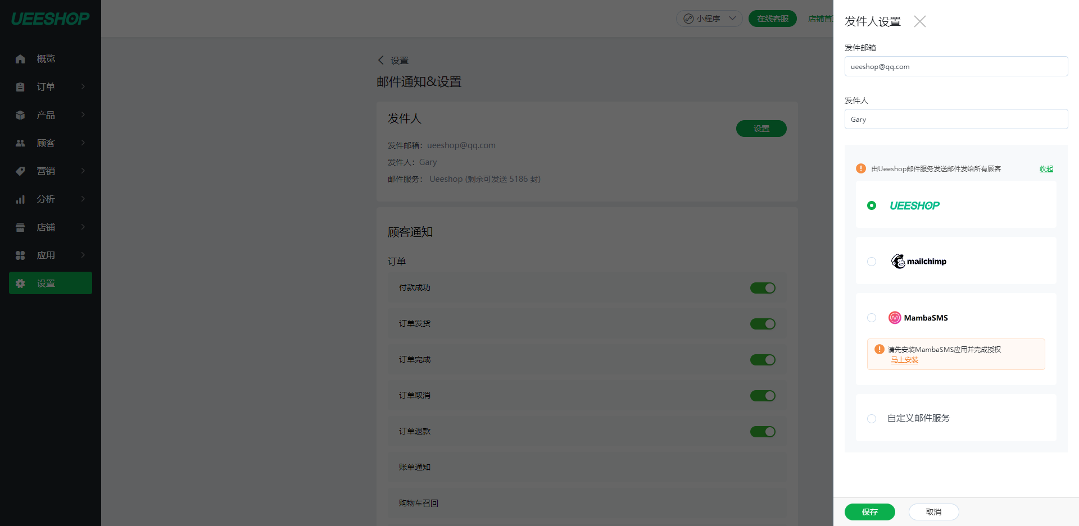1079x526 pixels.
Task: Close the 发件人设置 panel with X
Action: tap(919, 21)
